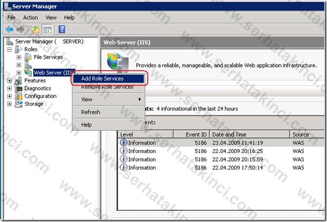
Task: Select the Roles tree label
Action: click(31, 49)
